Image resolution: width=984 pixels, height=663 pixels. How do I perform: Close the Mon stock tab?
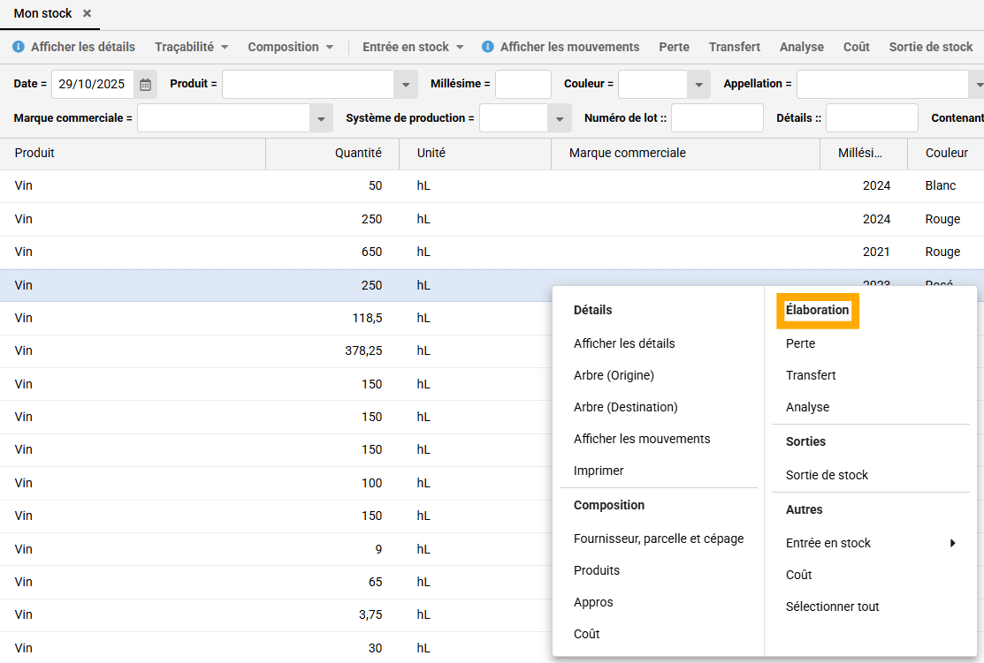87,14
